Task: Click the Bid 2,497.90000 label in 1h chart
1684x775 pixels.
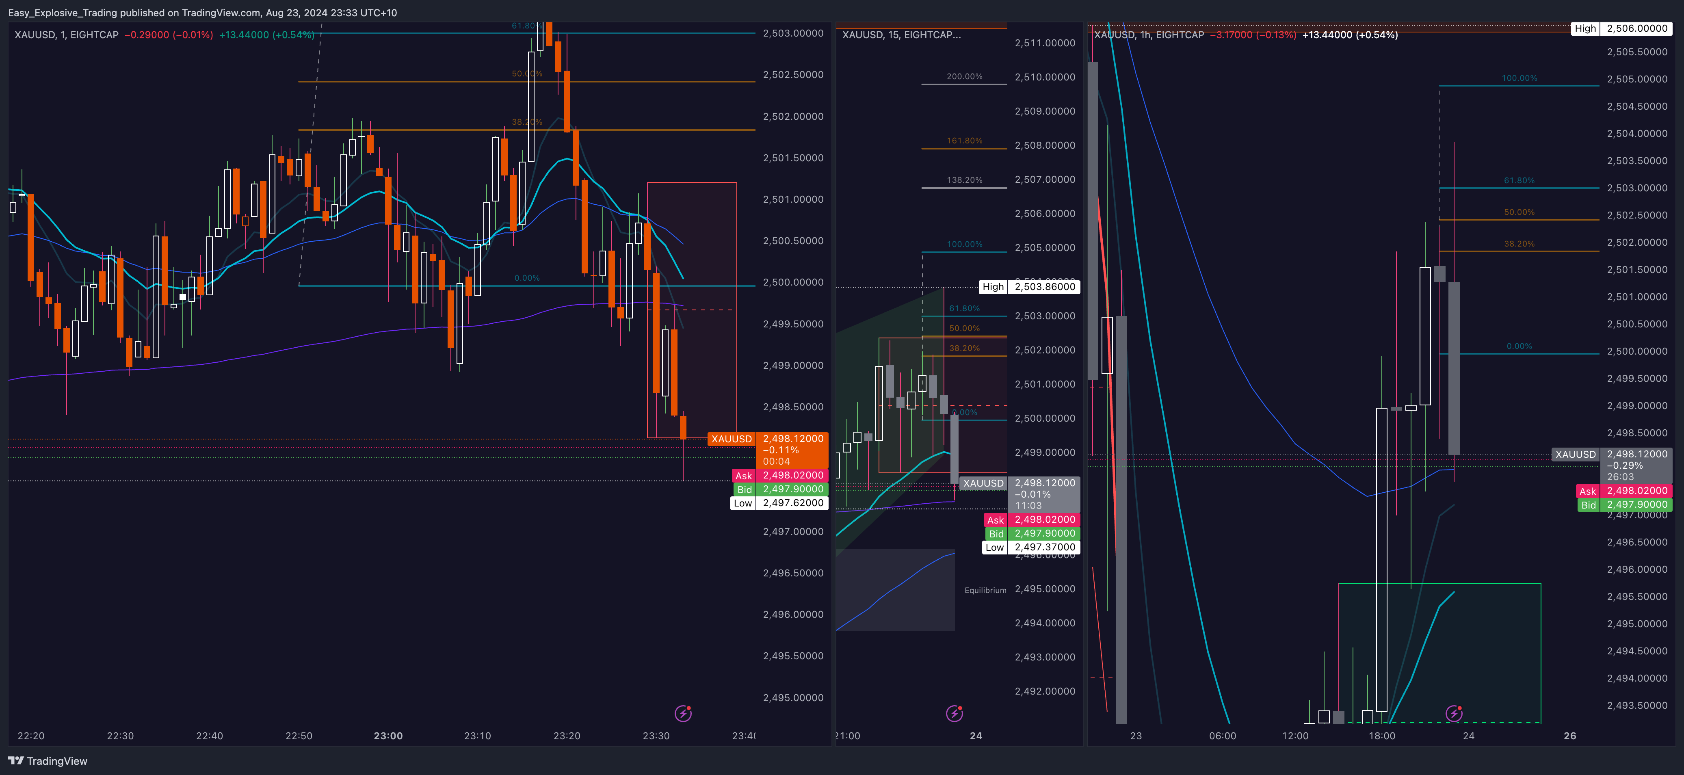Action: click(1625, 504)
